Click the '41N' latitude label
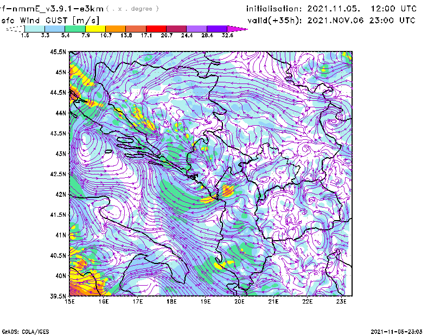 (x=61, y=235)
